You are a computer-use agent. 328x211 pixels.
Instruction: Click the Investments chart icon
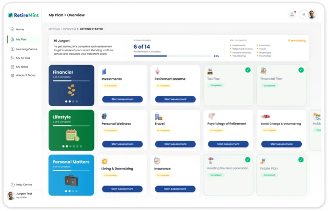(104, 71)
